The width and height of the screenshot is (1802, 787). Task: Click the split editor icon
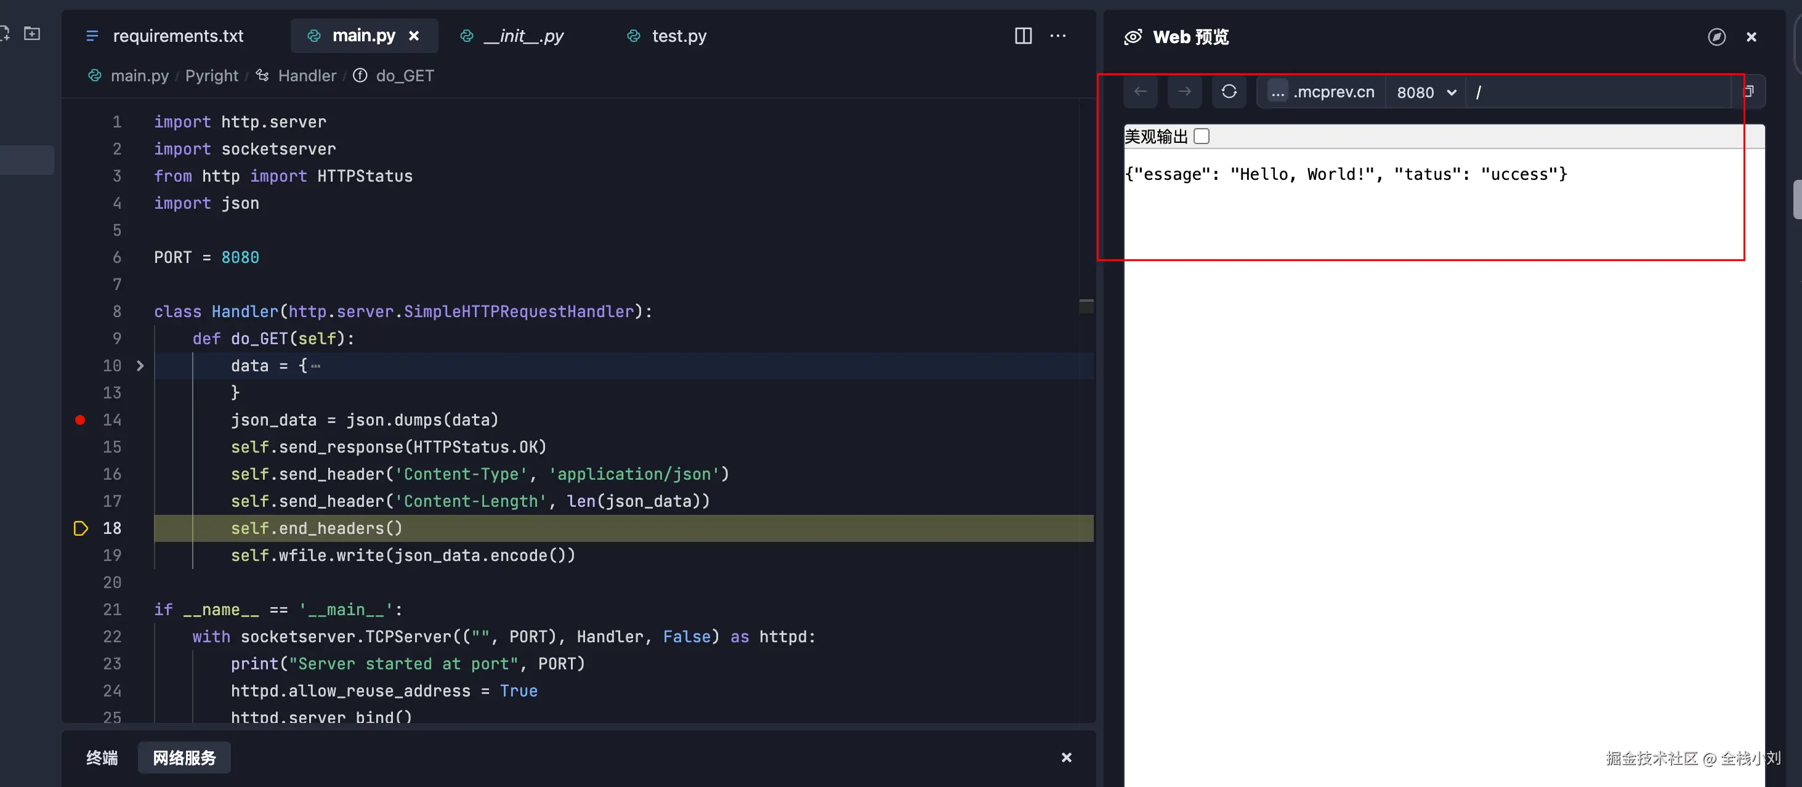[x=1023, y=36]
